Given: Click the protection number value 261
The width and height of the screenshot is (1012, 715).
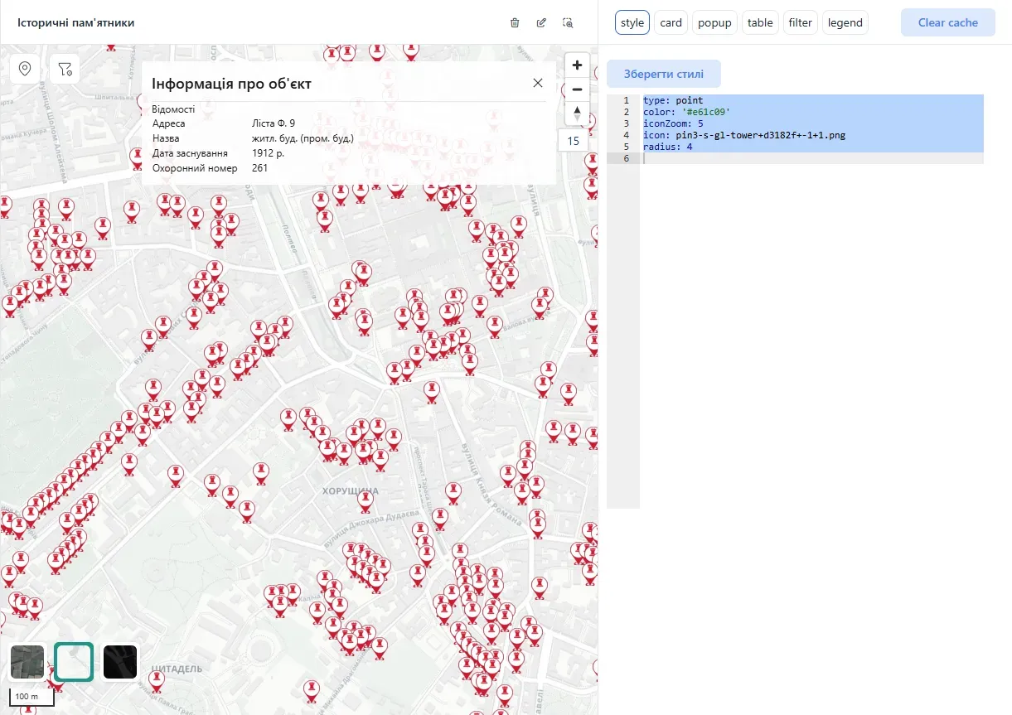Looking at the screenshot, I should coord(260,168).
